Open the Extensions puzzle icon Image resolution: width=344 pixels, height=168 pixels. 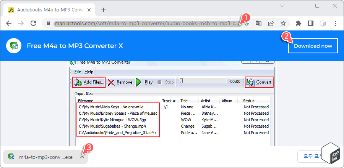[x=299, y=23]
